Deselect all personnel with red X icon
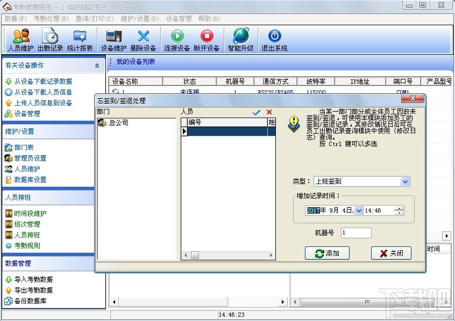 tap(269, 112)
